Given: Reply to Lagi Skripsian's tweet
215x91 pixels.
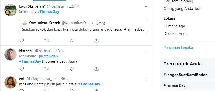Looking at the screenshot, I should point(22,40).
